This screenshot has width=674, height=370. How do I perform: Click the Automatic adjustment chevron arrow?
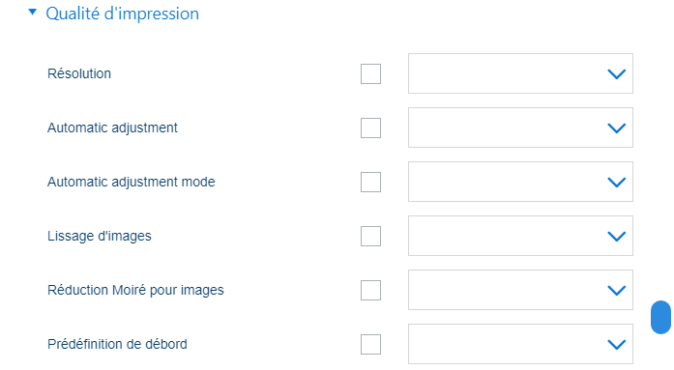click(x=616, y=128)
